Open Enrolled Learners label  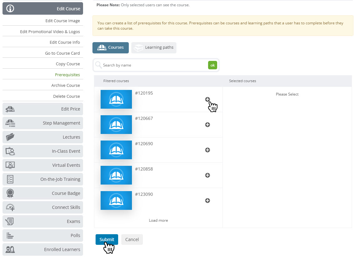[x=62, y=249]
